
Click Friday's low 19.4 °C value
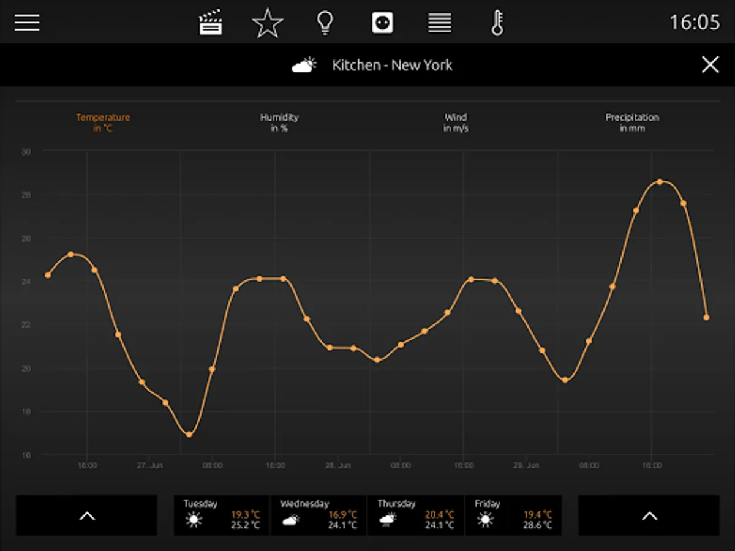coord(537,514)
